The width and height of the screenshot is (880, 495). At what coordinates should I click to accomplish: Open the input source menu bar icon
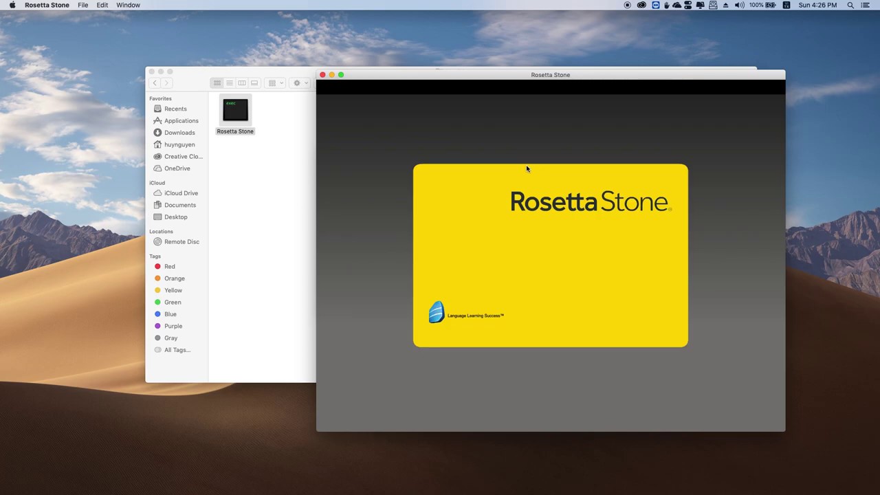tap(786, 5)
